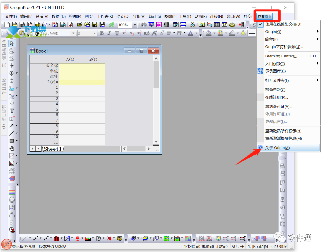322x252 pixels.
Task: Expand the 编程(P) programming submenu
Action: [x=288, y=39]
